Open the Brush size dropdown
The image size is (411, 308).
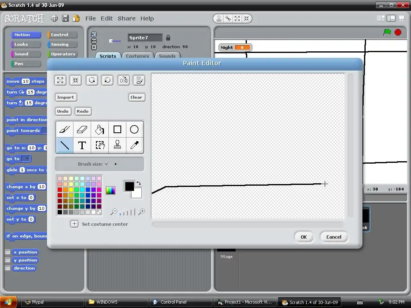pos(106,164)
